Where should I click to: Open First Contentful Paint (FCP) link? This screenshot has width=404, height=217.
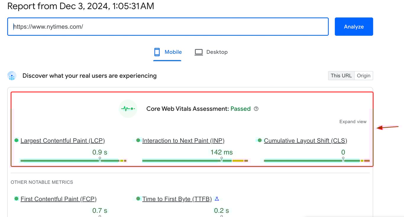coord(59,199)
